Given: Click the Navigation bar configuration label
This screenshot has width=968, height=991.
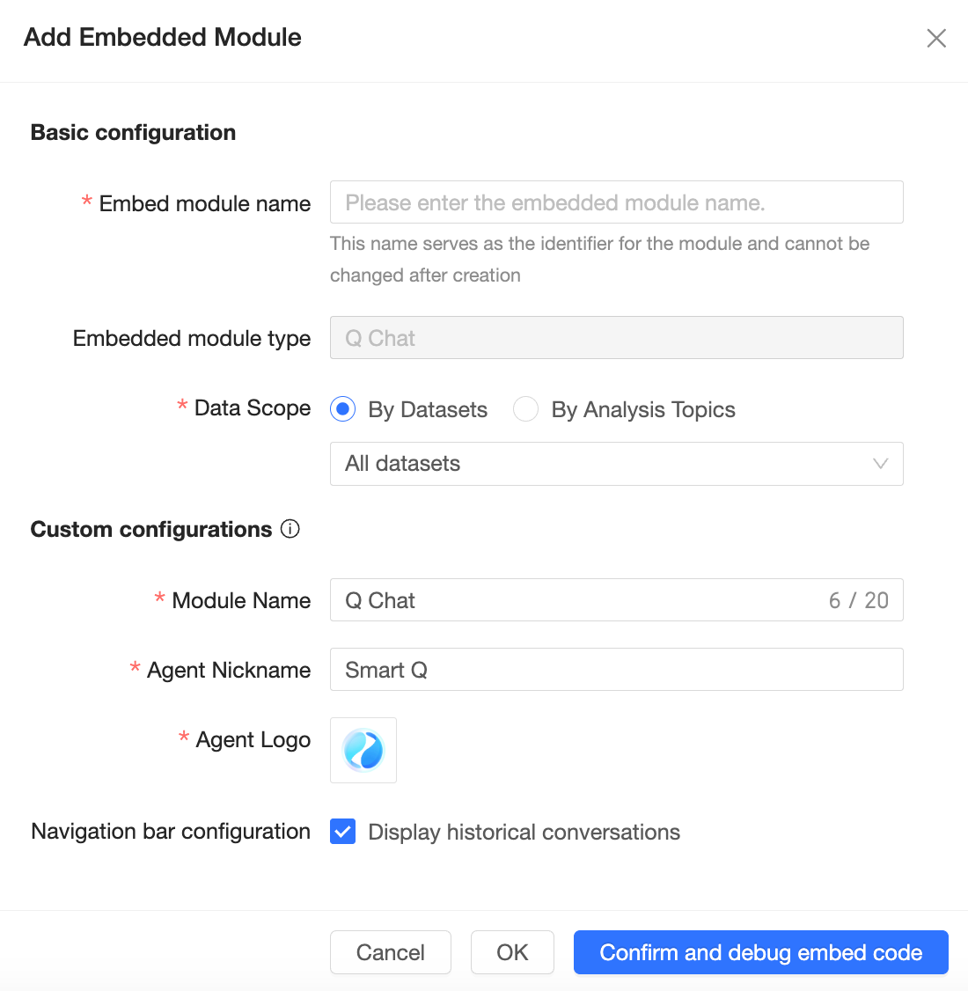Looking at the screenshot, I should click(x=171, y=832).
